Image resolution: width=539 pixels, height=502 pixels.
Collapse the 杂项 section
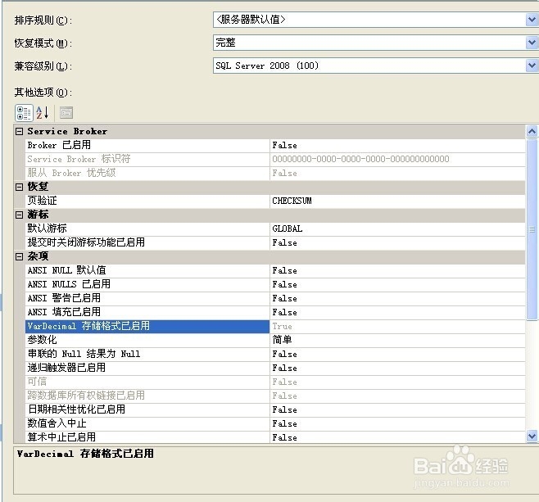click(20, 256)
